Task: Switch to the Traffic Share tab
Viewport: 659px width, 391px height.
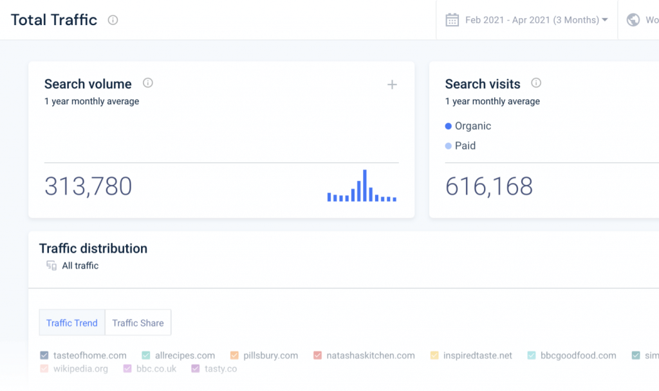Action: (138, 322)
